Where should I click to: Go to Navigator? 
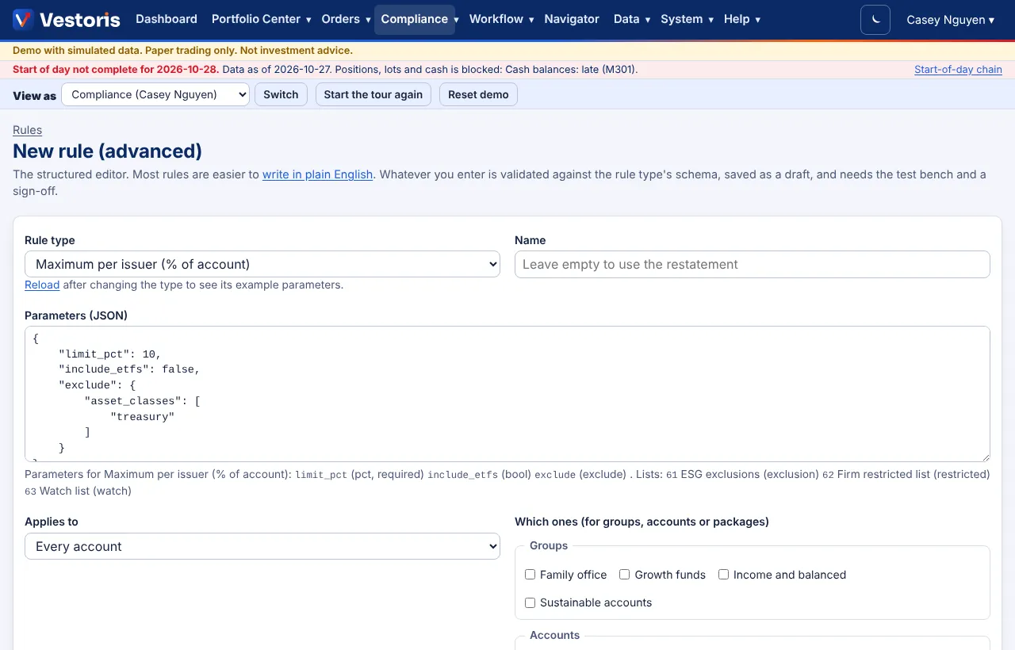[x=572, y=19]
